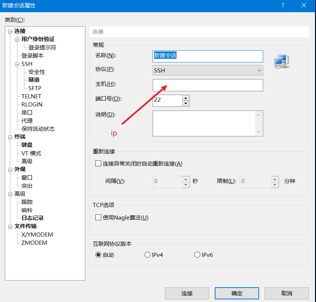Decrease the port number with down arrow
The image size is (316, 302).
click(186, 104)
